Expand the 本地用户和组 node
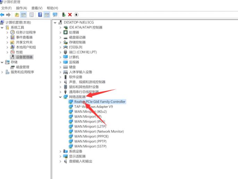The image size is (238, 179). tap(7, 47)
